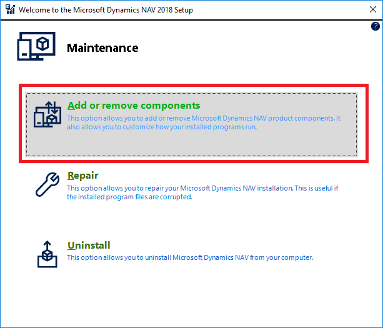
Task: Click the Uninstall box icon
Action: [x=47, y=254]
